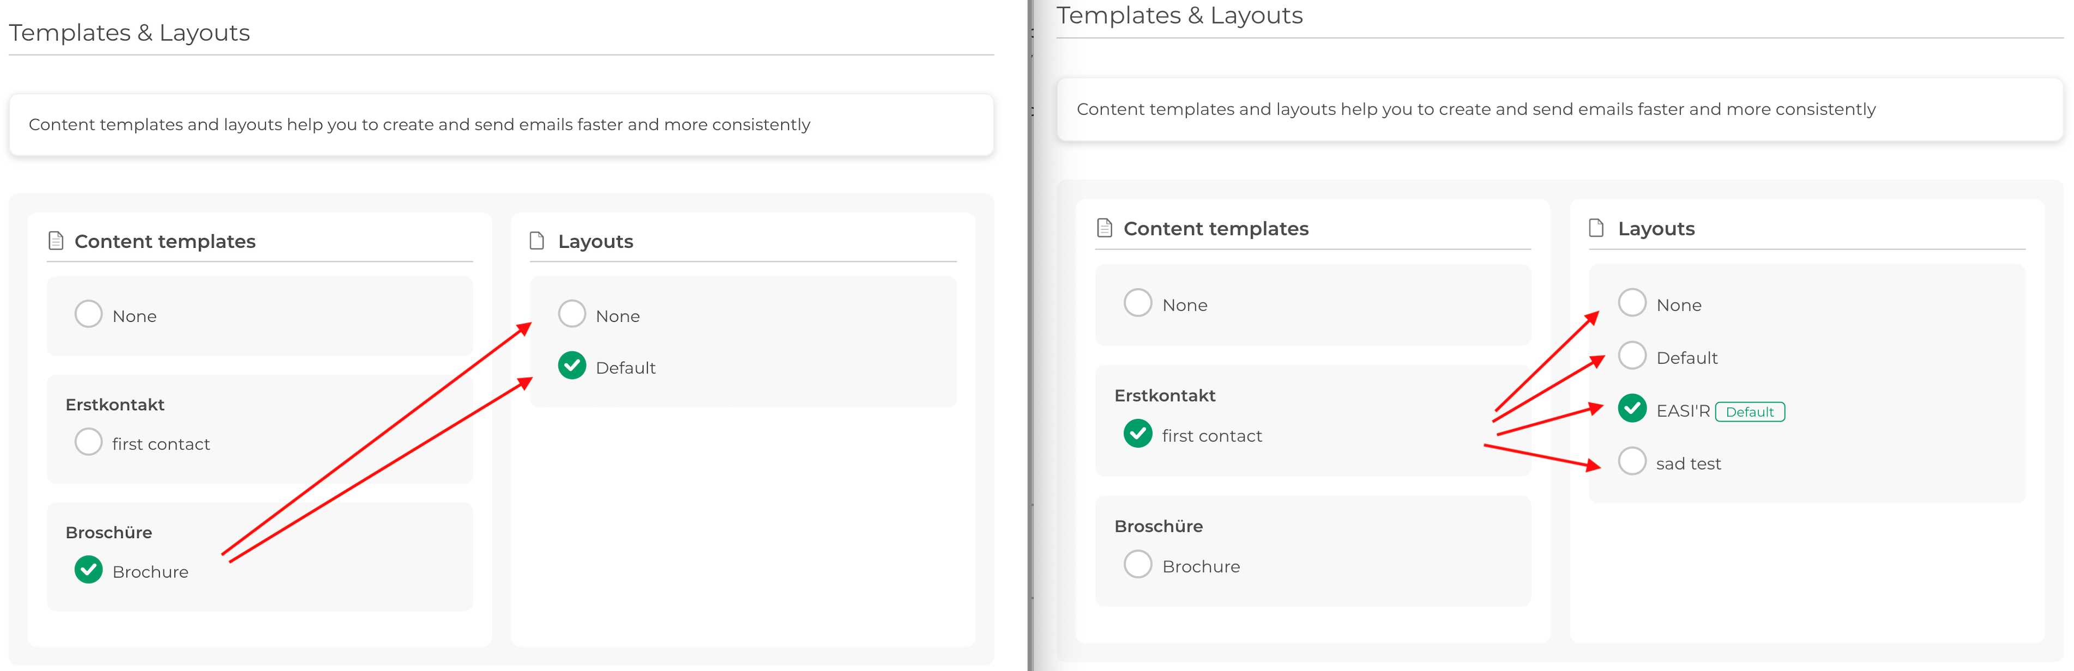
Task: Click the Templates & Layouts title on right
Action: (1179, 15)
